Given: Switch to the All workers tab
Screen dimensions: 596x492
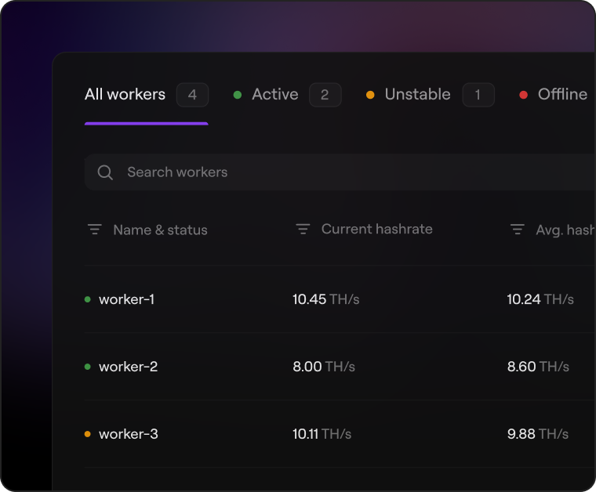Looking at the screenshot, I should (147, 95).
